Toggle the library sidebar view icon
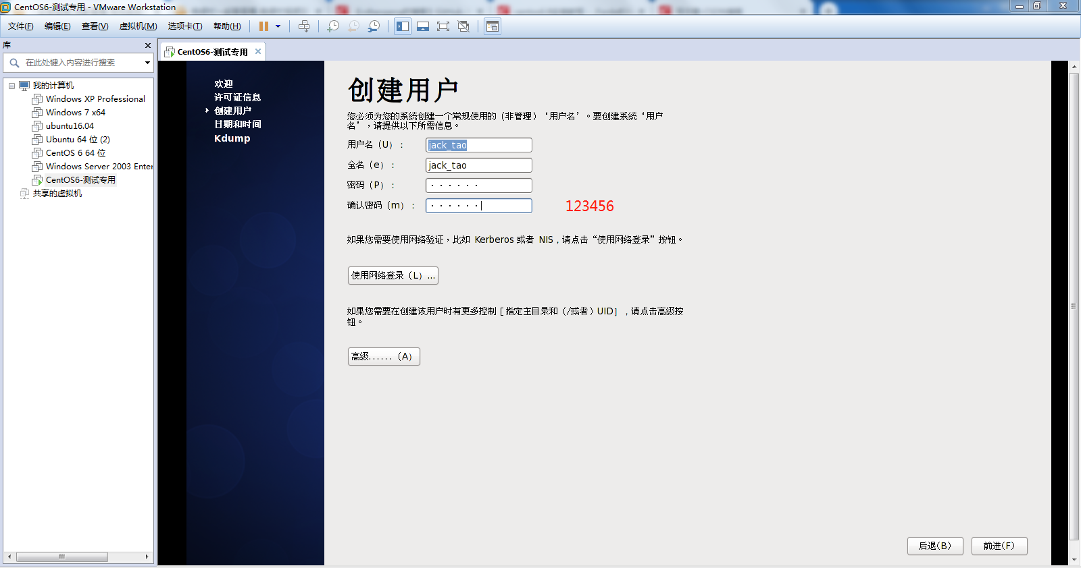The width and height of the screenshot is (1081, 568). pos(403,26)
